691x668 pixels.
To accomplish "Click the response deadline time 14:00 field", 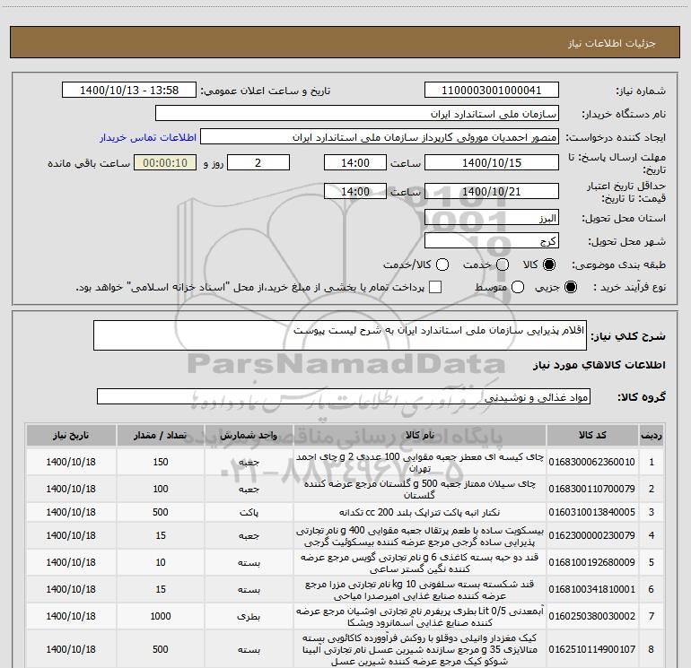I will pos(355,162).
